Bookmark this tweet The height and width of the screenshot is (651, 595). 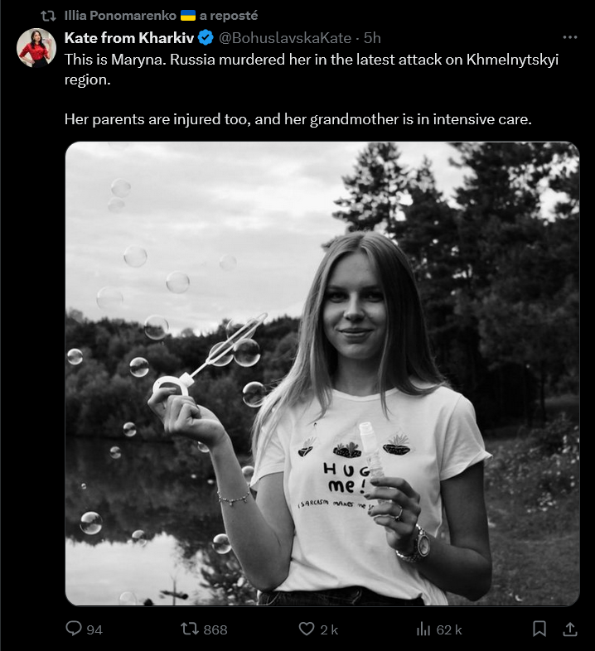click(539, 629)
